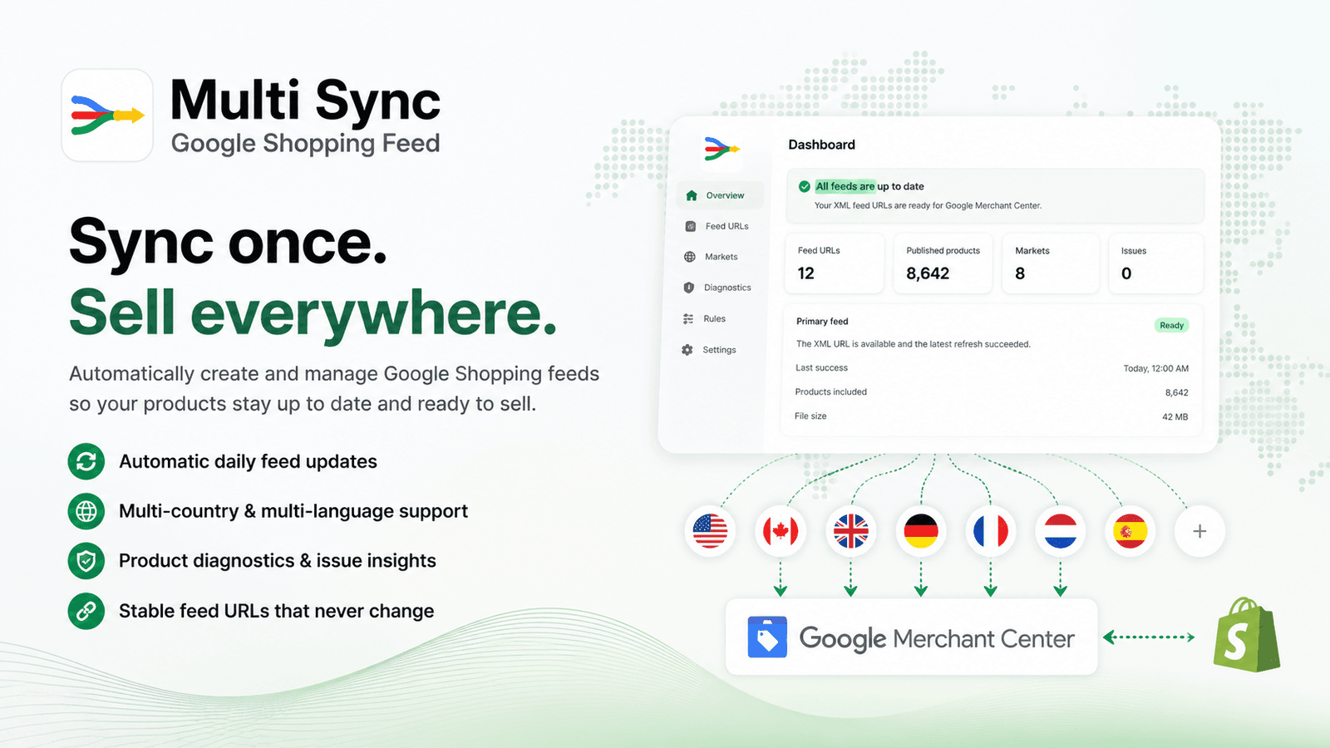
Task: Click the 42 MB file size value
Action: pyautogui.click(x=1175, y=416)
